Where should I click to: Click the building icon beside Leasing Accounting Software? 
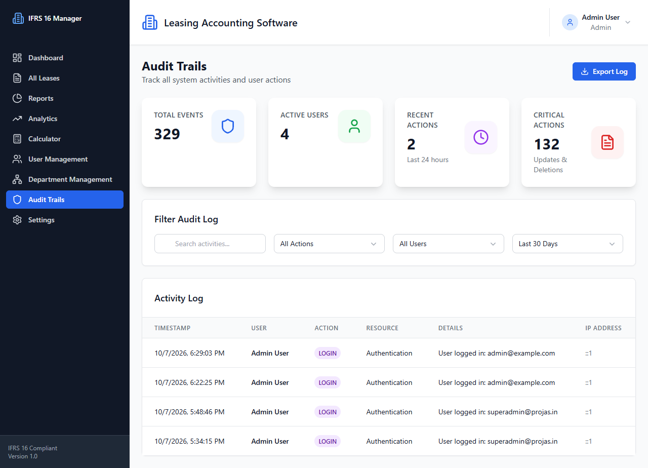tap(150, 23)
